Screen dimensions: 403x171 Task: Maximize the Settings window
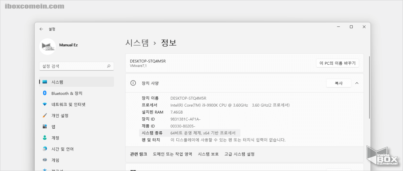[351, 27]
